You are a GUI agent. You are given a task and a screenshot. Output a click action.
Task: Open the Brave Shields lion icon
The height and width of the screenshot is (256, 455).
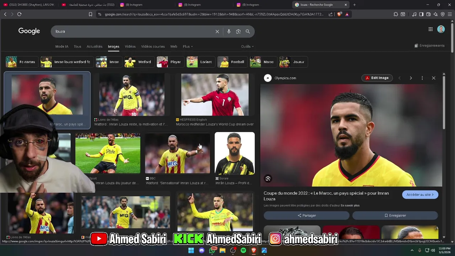[x=339, y=14]
